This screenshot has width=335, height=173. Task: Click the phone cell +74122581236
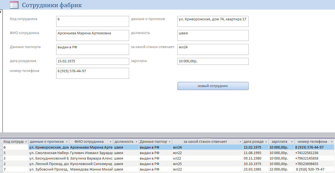point(314,153)
